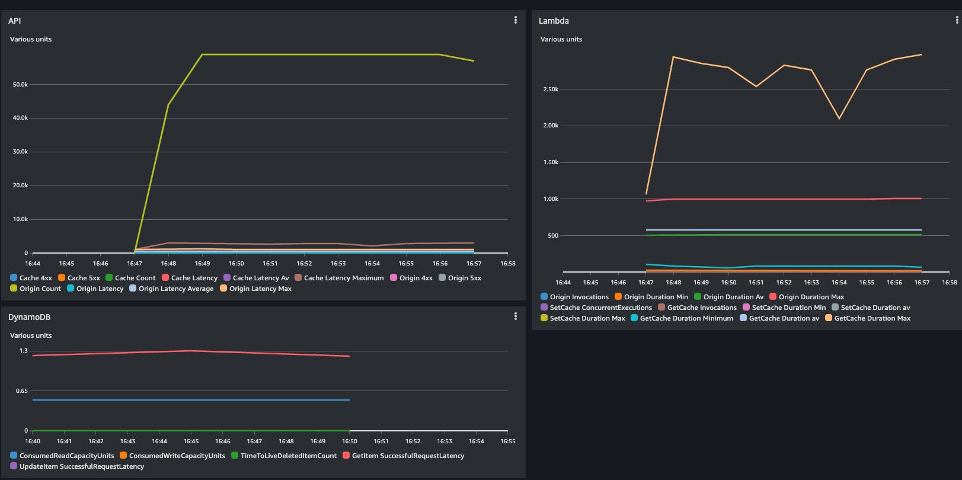This screenshot has height=480, width=962.
Task: Click the SetCache Duration av legend entry
Action: pyautogui.click(x=871, y=308)
